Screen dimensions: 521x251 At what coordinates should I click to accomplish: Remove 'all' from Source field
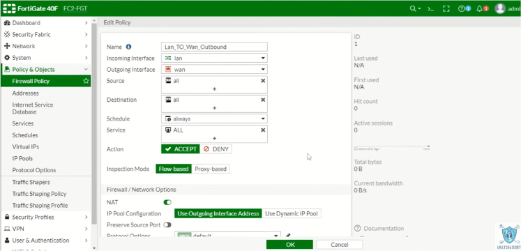(x=263, y=81)
